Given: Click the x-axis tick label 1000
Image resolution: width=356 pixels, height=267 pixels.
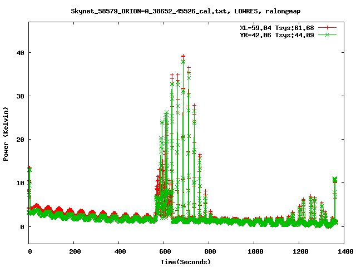Looking at the screenshot, I should 255,251.
